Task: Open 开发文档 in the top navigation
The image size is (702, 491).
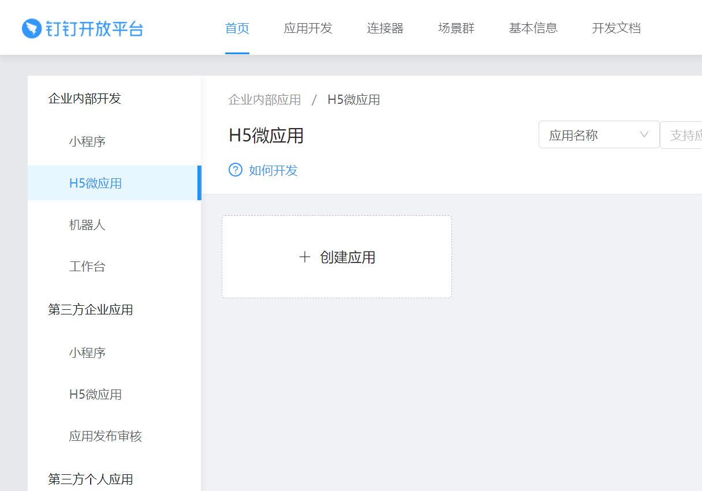Action: 616,28
